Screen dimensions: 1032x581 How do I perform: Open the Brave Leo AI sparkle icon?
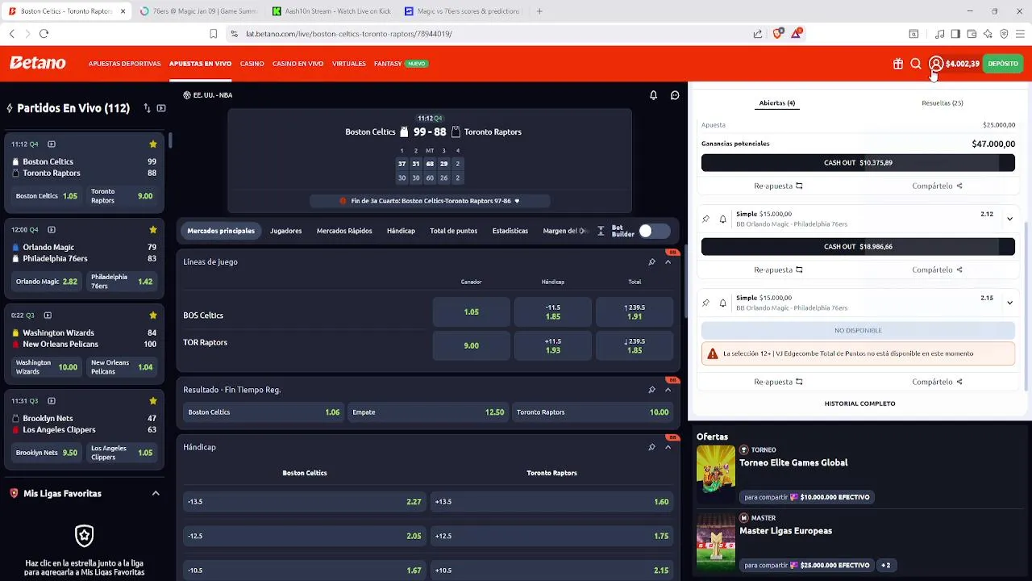(x=988, y=34)
